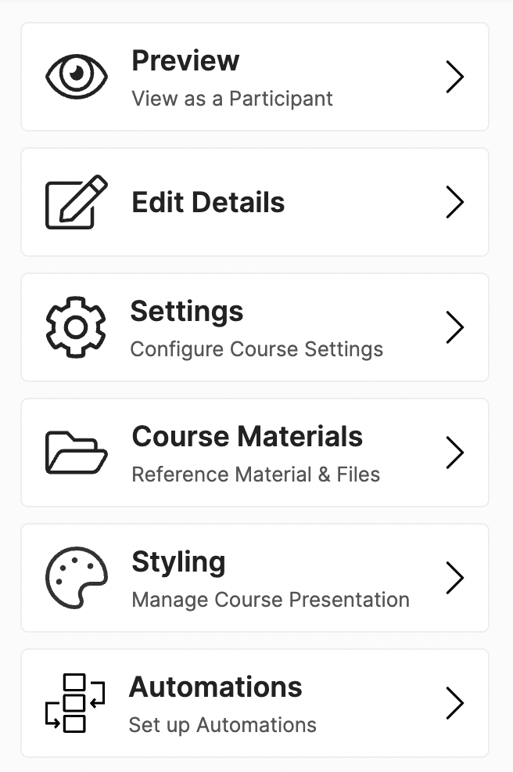
Task: Select the pencil Edit Details icon
Action: click(x=76, y=202)
